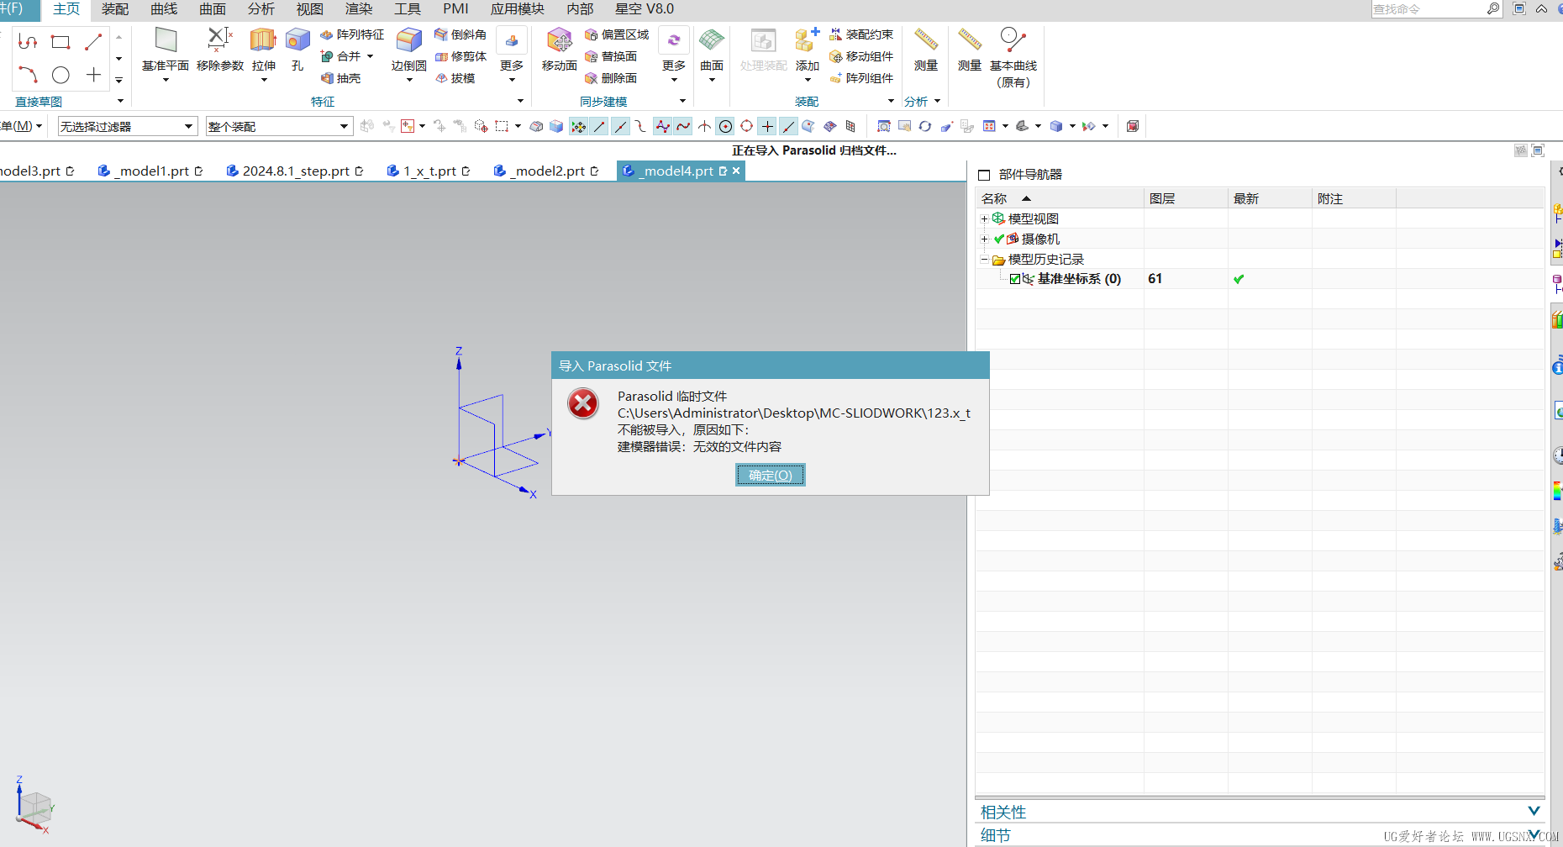Select the 偏置区域 offset region tool
The height and width of the screenshot is (847, 1563).
tap(617, 34)
